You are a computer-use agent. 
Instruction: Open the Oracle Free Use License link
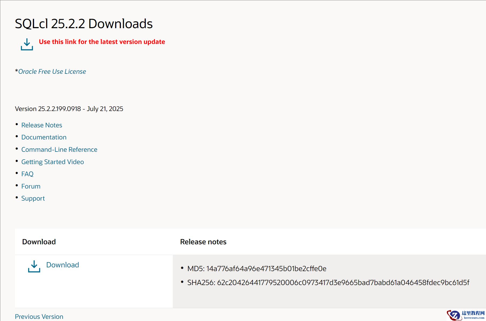click(x=52, y=72)
